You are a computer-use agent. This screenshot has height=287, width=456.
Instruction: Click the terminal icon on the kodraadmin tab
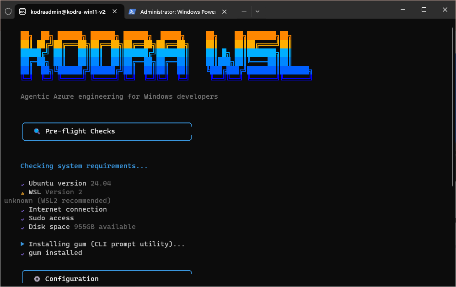pos(22,11)
